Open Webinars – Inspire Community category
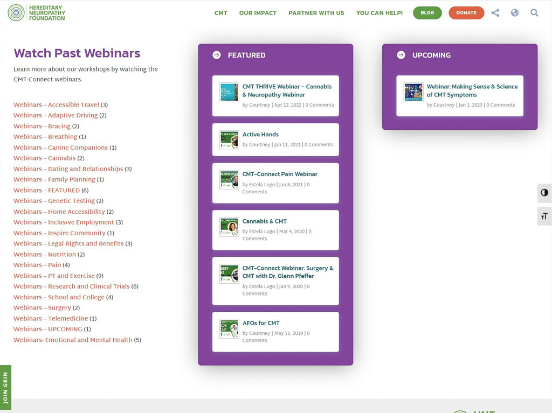 coord(59,233)
